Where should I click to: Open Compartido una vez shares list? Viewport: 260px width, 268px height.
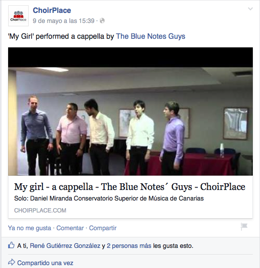point(45,263)
